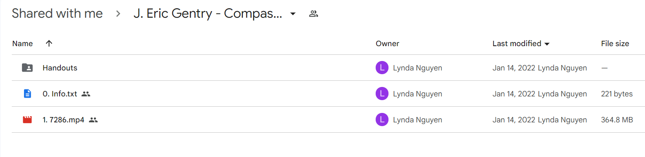
Task: Open the Last modified sort dropdown
Action: pyautogui.click(x=547, y=44)
